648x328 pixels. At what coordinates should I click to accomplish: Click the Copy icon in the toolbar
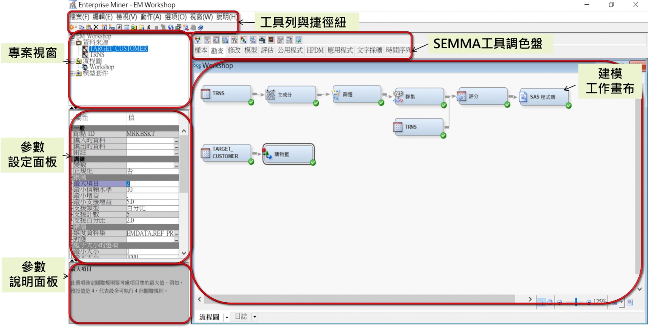(x=81, y=27)
